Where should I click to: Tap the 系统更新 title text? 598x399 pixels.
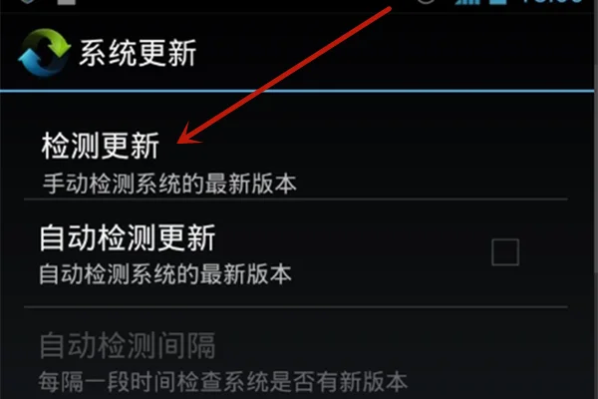tap(138, 53)
